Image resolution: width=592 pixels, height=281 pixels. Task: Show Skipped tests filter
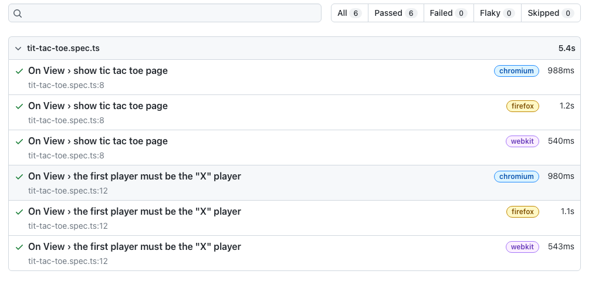pos(550,13)
